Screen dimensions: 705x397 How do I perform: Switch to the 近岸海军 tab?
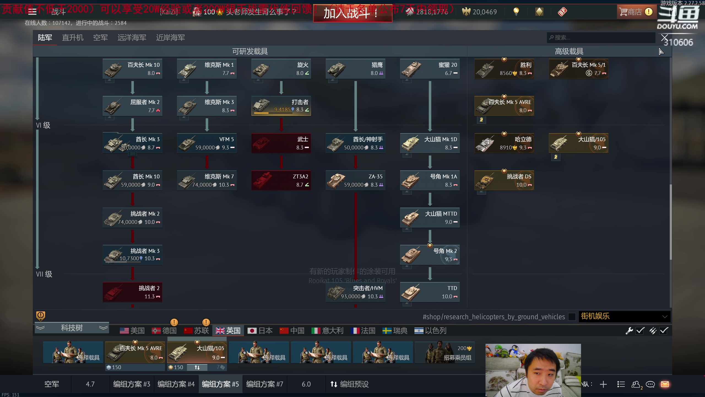(170, 37)
